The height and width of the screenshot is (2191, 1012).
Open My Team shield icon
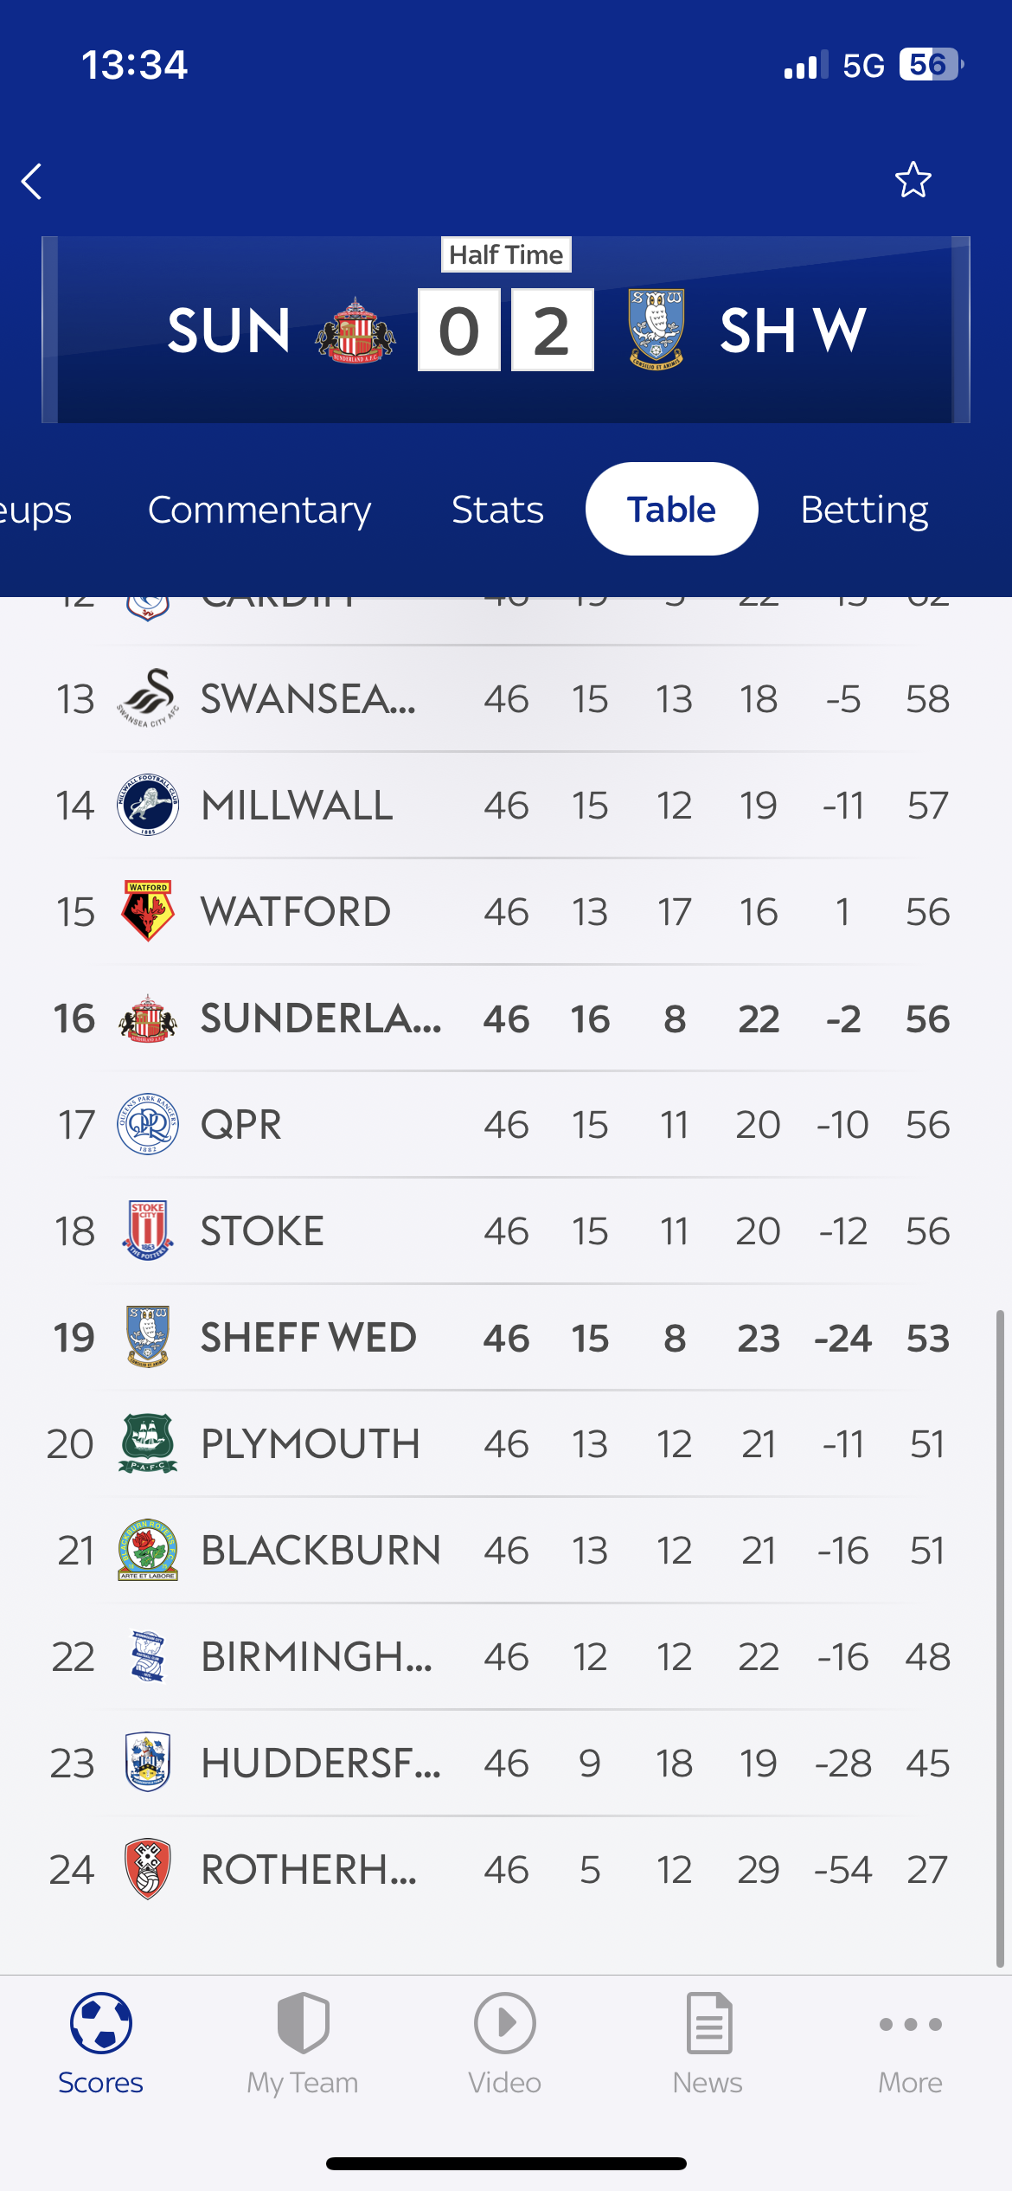[x=303, y=2023]
